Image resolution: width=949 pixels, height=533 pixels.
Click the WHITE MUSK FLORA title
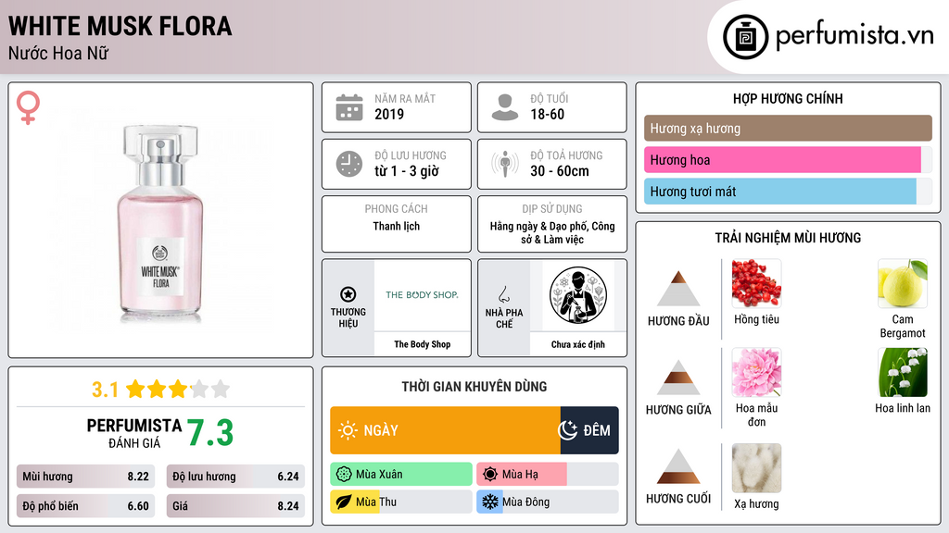click(x=120, y=26)
